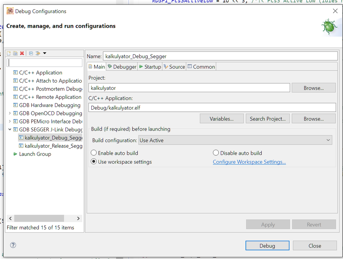The image size is (343, 259).
Task: Select the Enable auto build radio button
Action: pyautogui.click(x=94, y=153)
